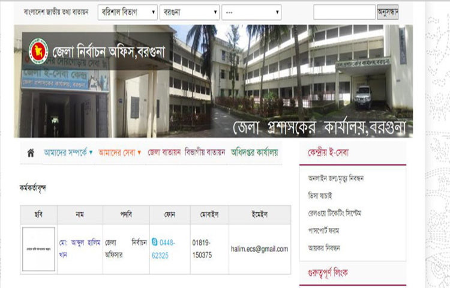
Task: Open অনলাইন জন্ম/মৃত্যু নিবন্ধন link
Action: (336, 178)
